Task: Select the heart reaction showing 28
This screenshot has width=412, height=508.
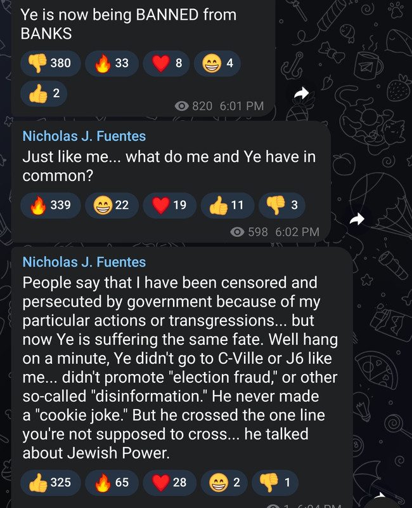Action: coord(170,483)
